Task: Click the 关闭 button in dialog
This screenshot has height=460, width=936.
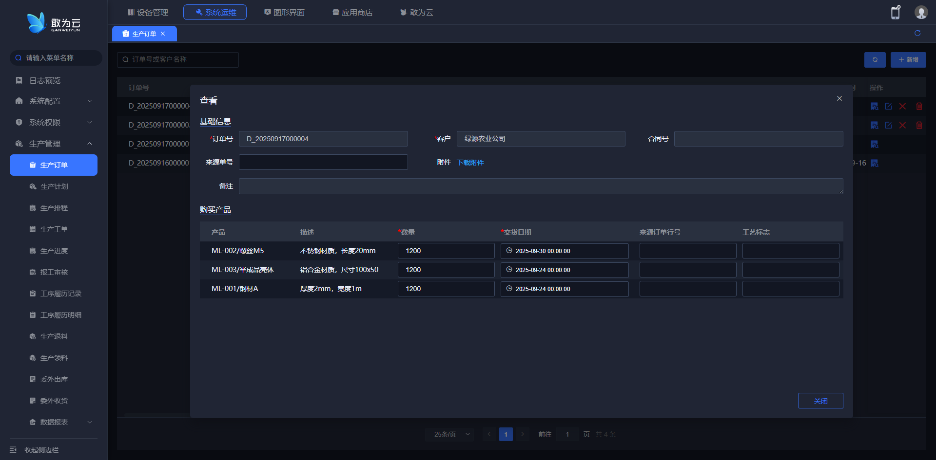Action: pyautogui.click(x=820, y=401)
